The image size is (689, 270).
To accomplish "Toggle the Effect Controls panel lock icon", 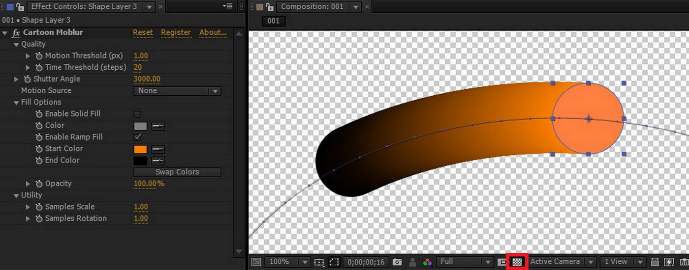I will [x=20, y=7].
